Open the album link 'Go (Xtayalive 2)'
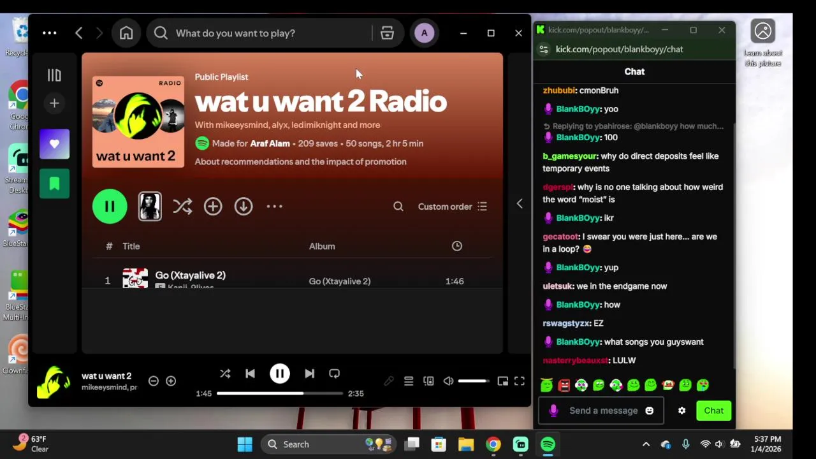Image resolution: width=816 pixels, height=459 pixels. click(340, 281)
